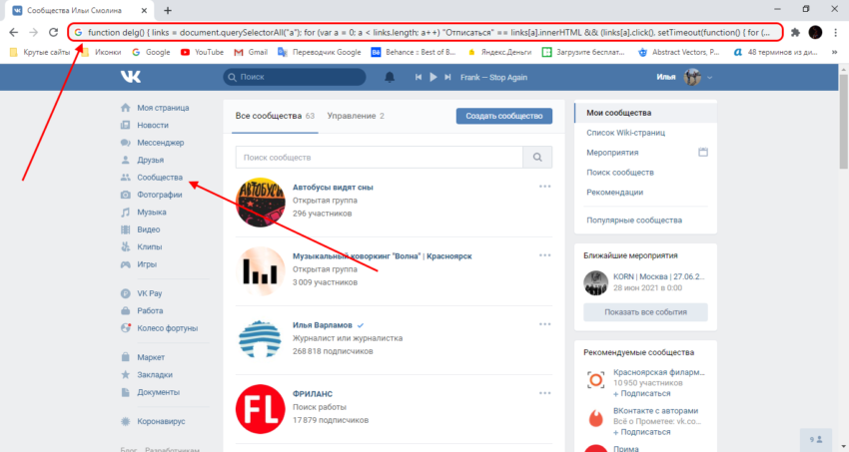849x452 pixels.
Task: Click the VK logo in the header
Action: point(131,77)
